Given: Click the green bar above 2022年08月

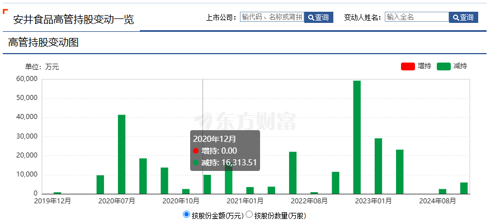Looking at the screenshot, I should coord(314,193).
